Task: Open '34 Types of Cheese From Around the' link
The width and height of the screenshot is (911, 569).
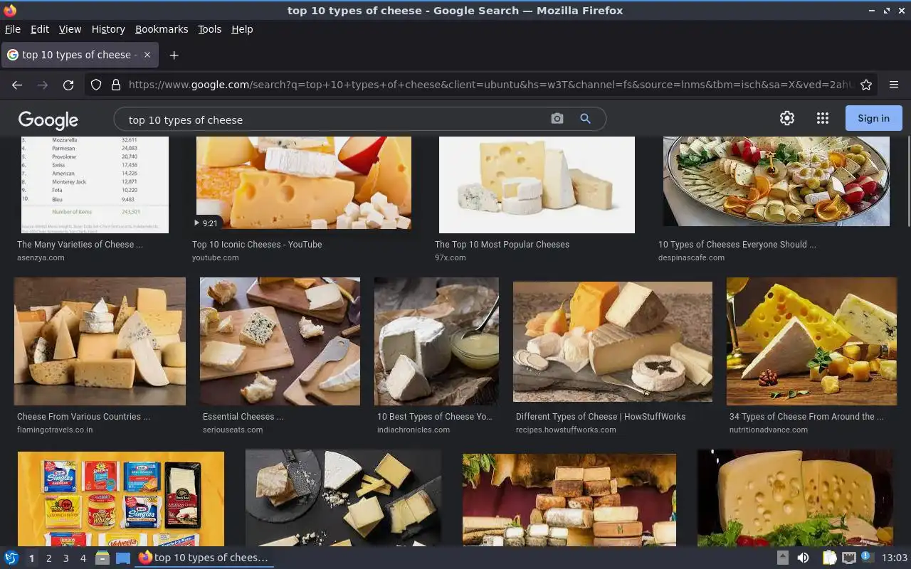Action: click(806, 416)
